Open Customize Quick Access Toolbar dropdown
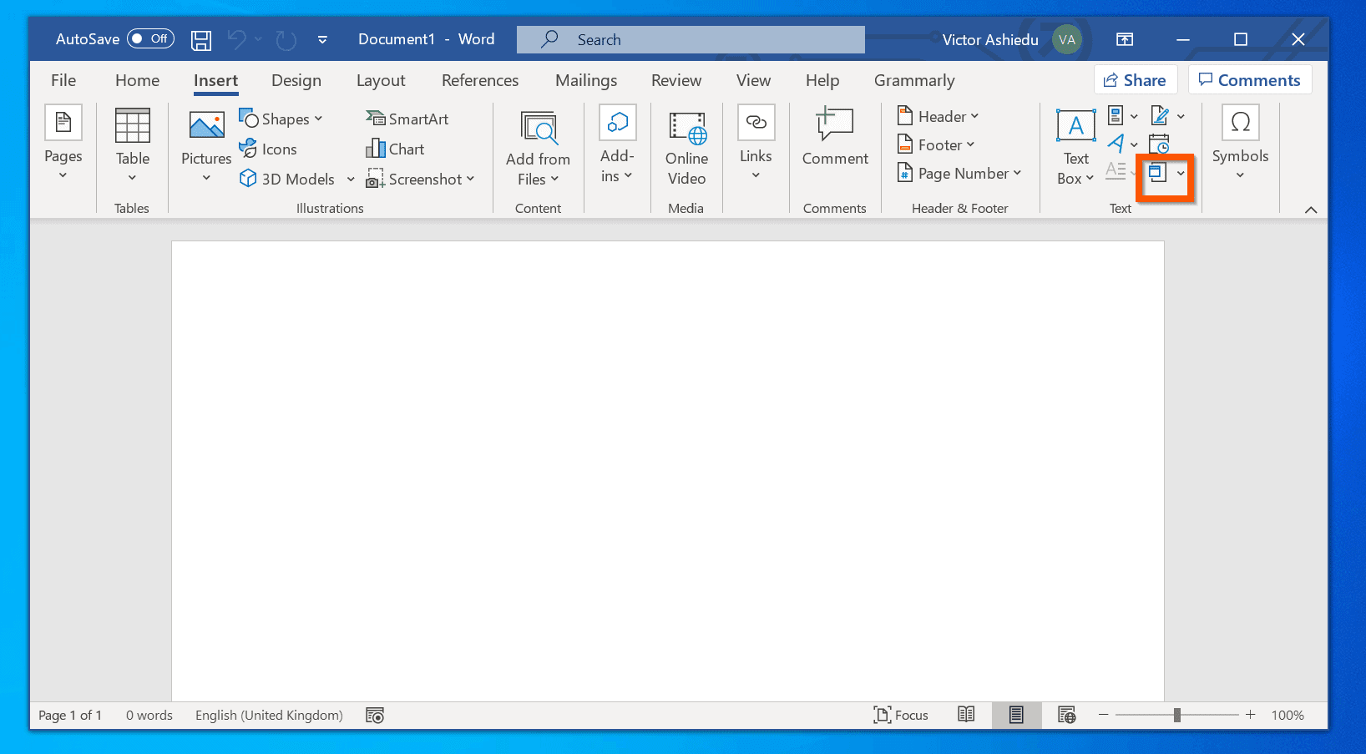The height and width of the screenshot is (754, 1366). click(x=322, y=39)
